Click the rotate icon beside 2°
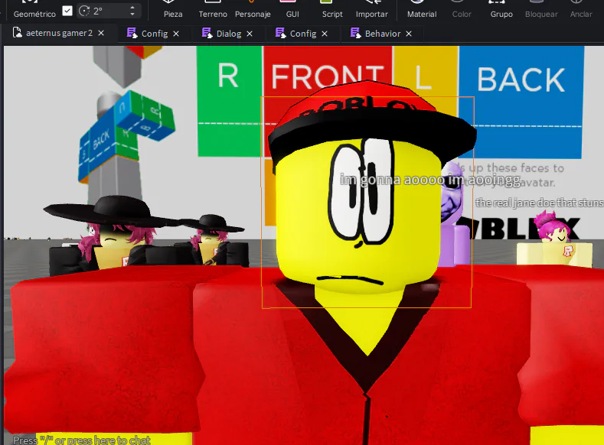This screenshot has height=445, width=604. click(x=84, y=11)
